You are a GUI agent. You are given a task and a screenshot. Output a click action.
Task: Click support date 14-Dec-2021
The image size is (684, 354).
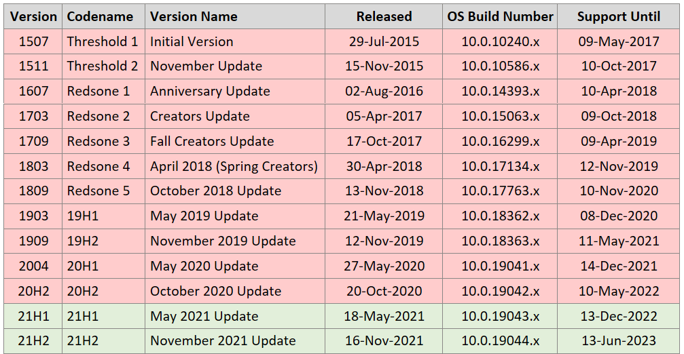tap(619, 266)
